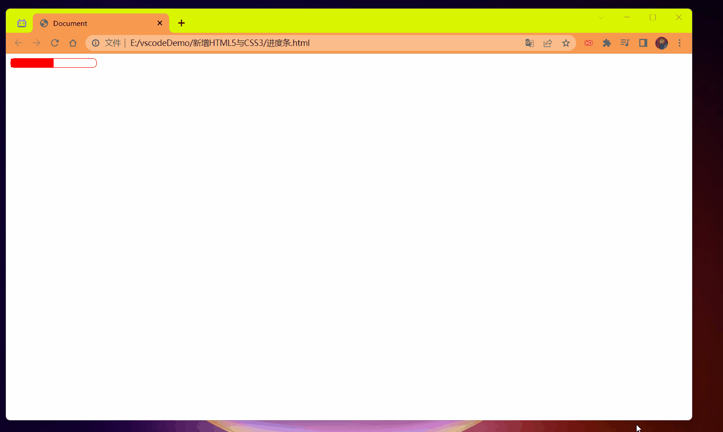
Task: Go to the home page
Action: coord(73,43)
